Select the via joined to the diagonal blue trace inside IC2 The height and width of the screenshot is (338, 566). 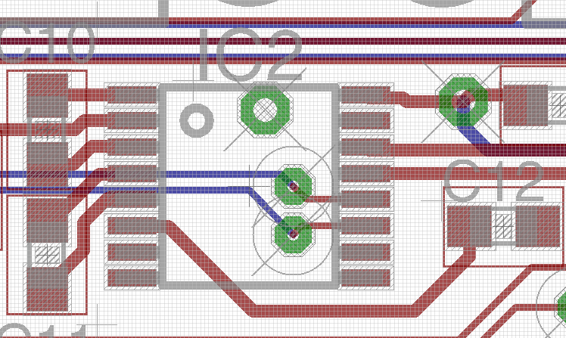(x=293, y=234)
